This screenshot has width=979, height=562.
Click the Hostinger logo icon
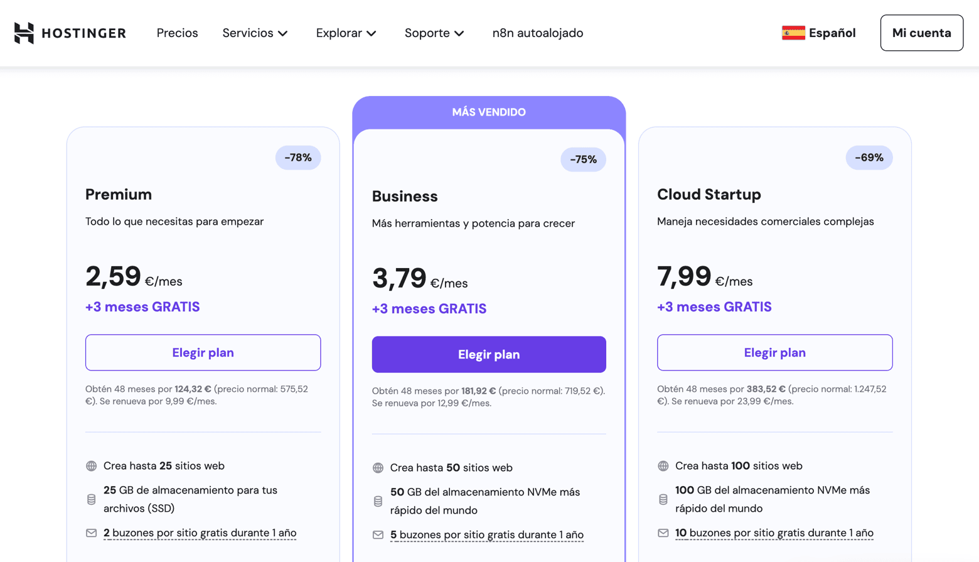pyautogui.click(x=24, y=33)
